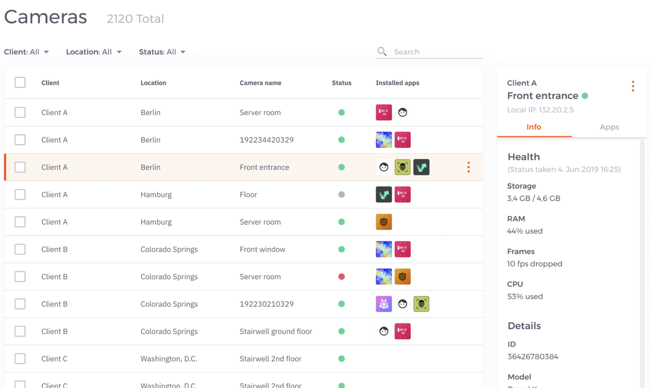The height and width of the screenshot is (388, 651).
Task: Click the dark checkmark app icon in Floor row
Action: (384, 195)
